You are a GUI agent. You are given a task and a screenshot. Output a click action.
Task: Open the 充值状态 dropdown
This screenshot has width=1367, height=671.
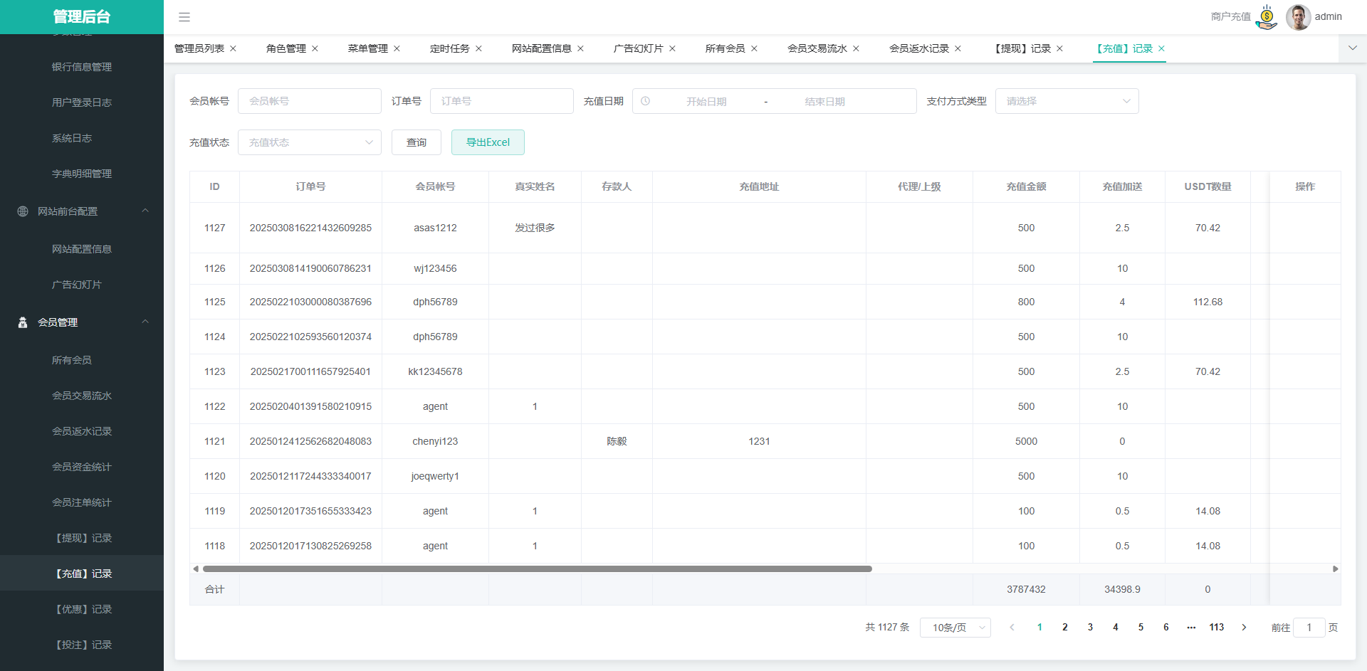pos(310,142)
